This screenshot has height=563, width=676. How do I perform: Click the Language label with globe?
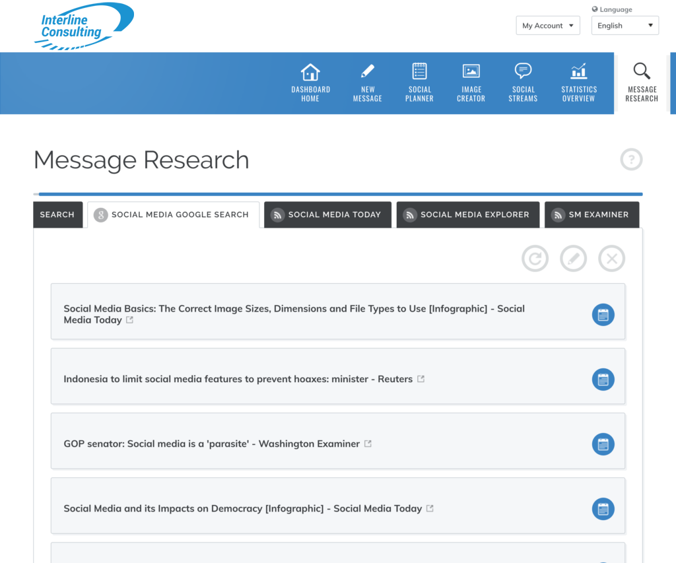612,9
